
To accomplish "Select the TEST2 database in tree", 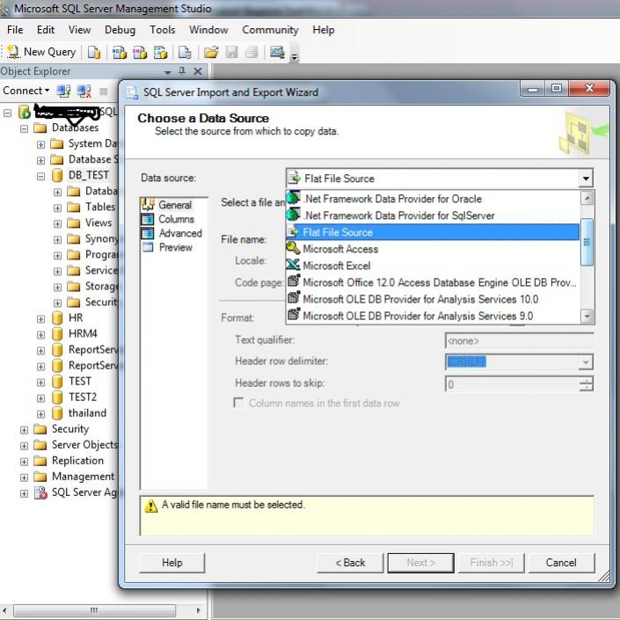I will tap(83, 397).
